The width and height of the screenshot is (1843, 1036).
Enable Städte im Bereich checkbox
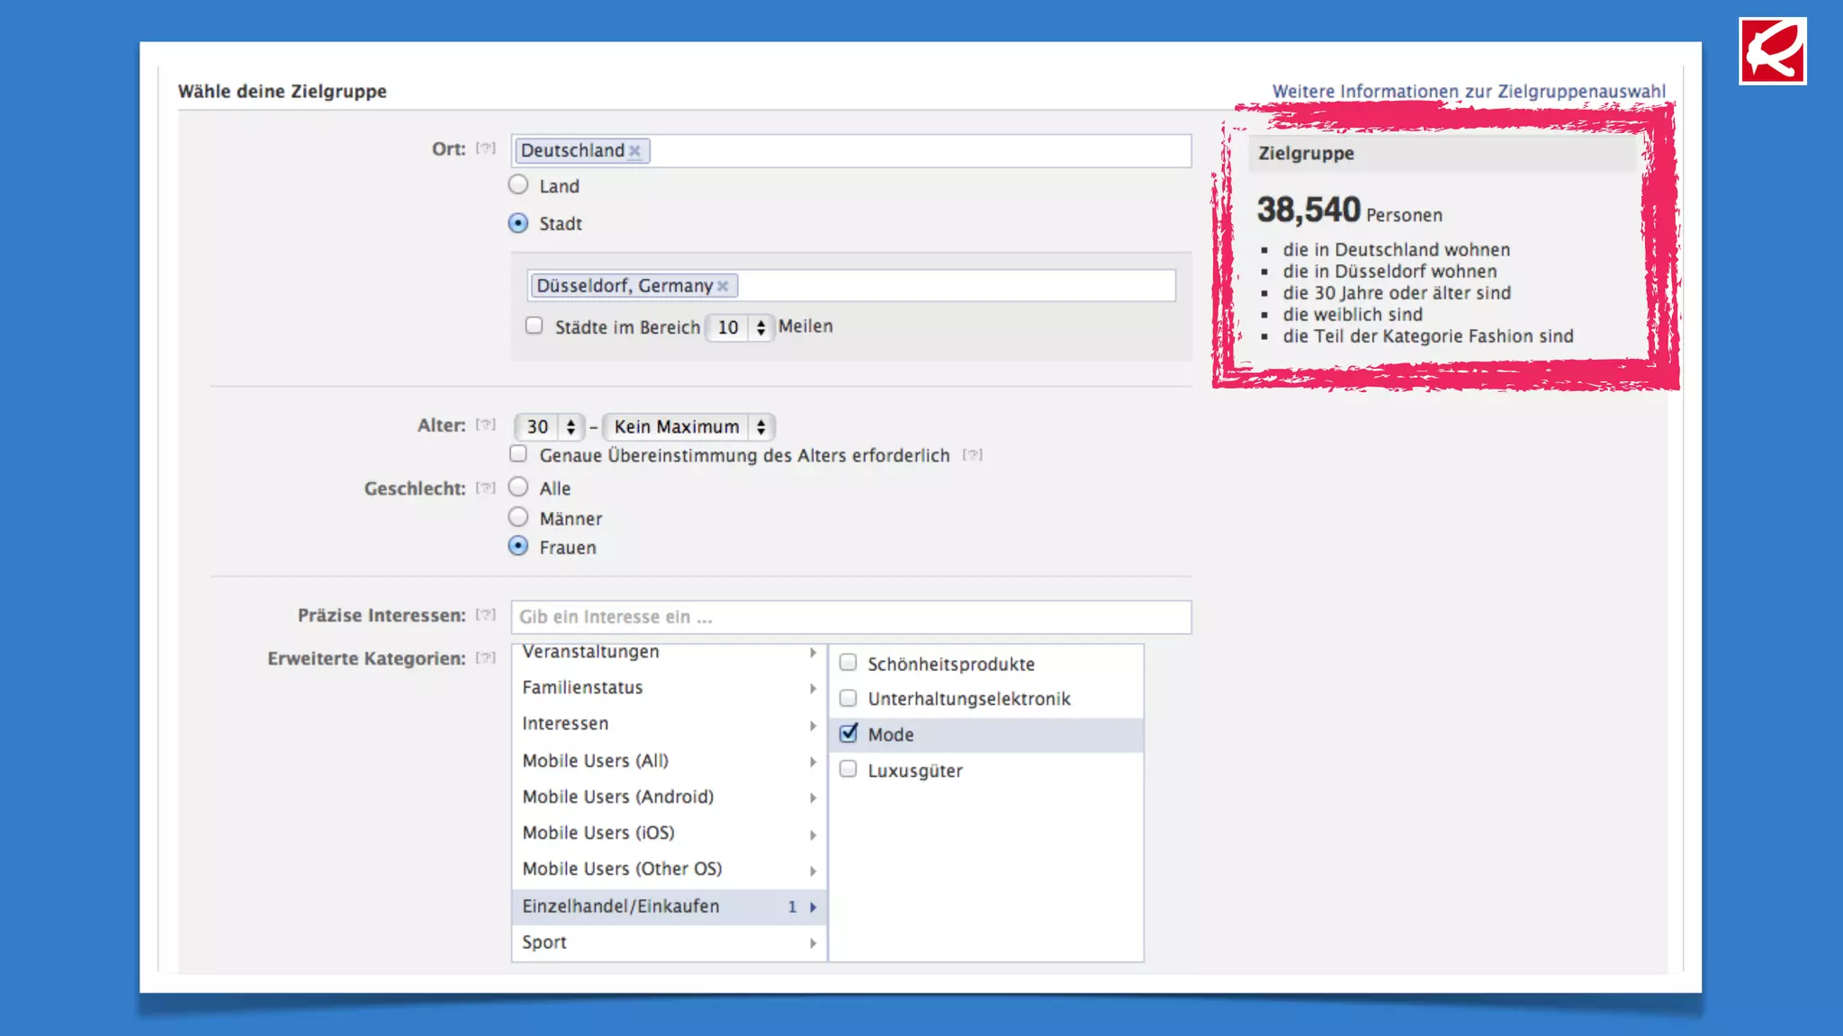click(x=535, y=326)
